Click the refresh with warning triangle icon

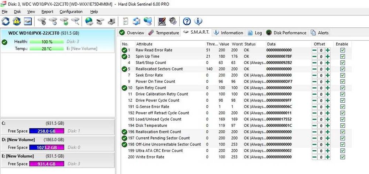17,21
